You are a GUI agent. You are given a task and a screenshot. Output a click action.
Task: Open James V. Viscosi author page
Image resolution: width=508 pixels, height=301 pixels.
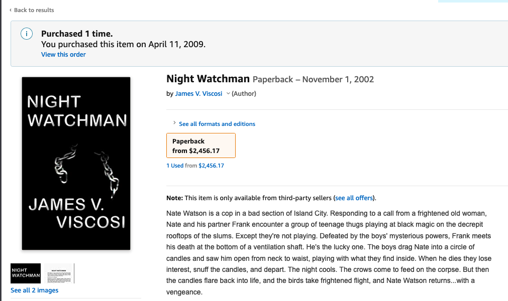coord(198,94)
